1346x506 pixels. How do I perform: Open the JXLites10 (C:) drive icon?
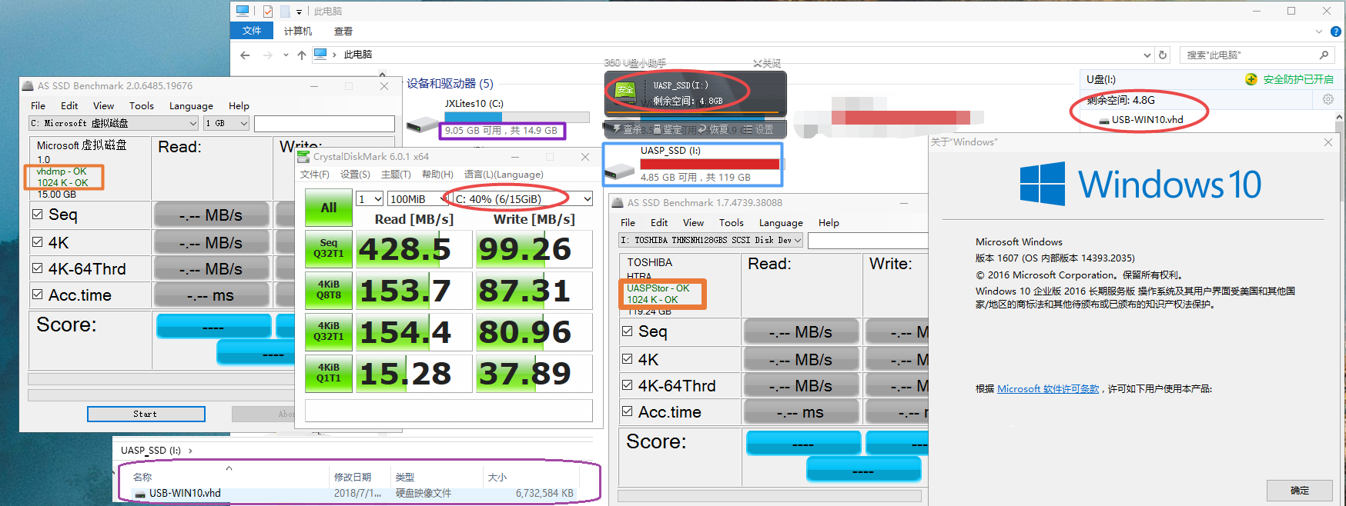[x=422, y=123]
